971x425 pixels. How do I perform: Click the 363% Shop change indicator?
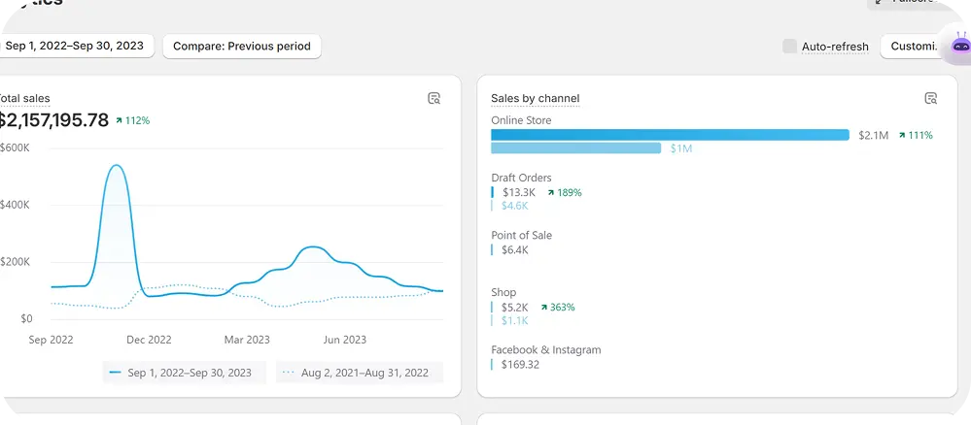coord(557,307)
